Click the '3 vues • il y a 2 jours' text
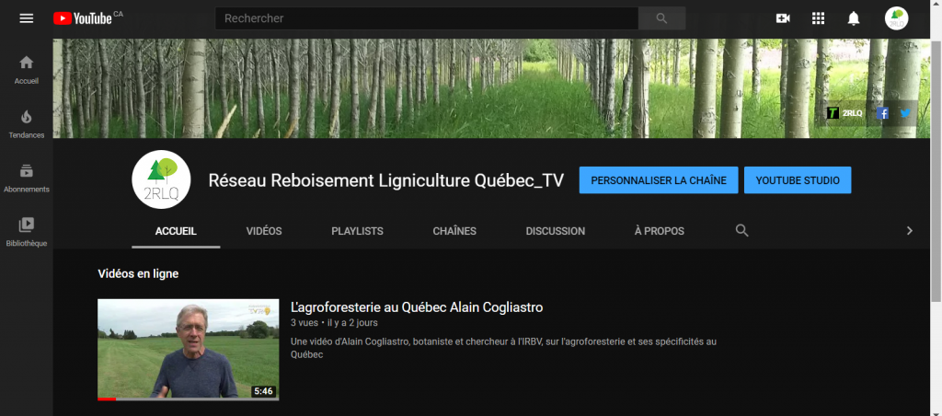 pyautogui.click(x=334, y=323)
